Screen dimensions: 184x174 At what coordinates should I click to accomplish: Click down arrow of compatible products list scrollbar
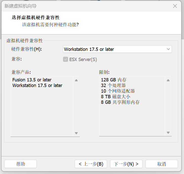(x=76, y=133)
